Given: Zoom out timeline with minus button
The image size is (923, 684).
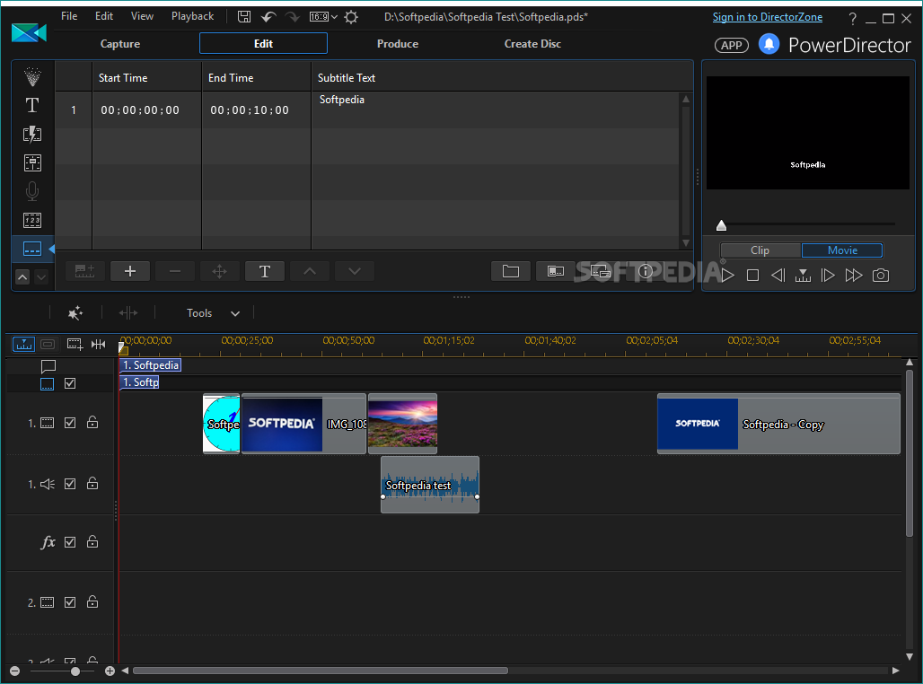Looking at the screenshot, I should (x=14, y=671).
